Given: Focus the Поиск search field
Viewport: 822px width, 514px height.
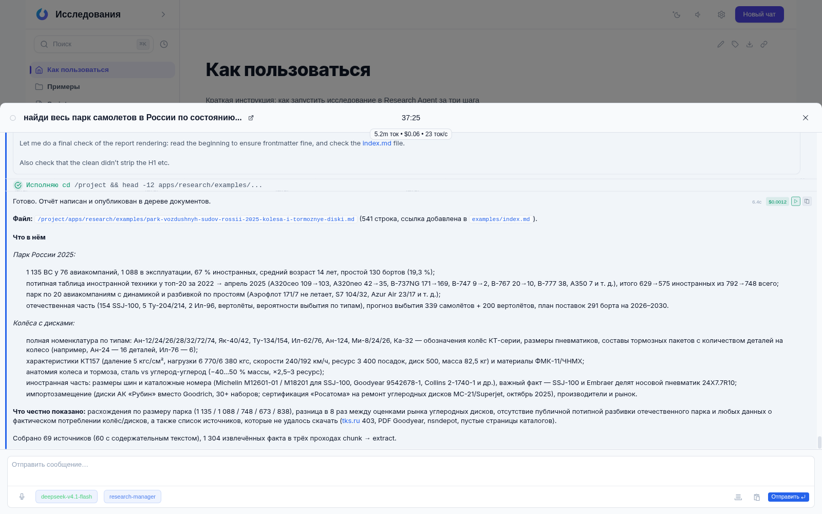Looking at the screenshot, I should (x=94, y=44).
